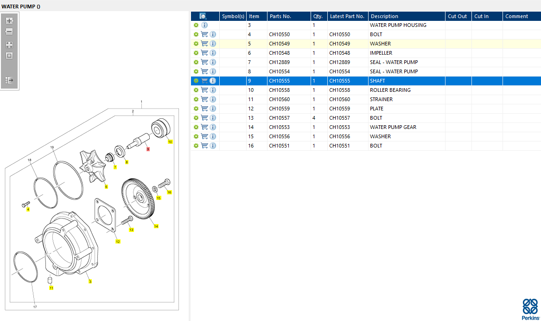Screen dimensions: 541x321
Task: Open info for WATER PUMP HOUSING row
Action: coord(204,25)
